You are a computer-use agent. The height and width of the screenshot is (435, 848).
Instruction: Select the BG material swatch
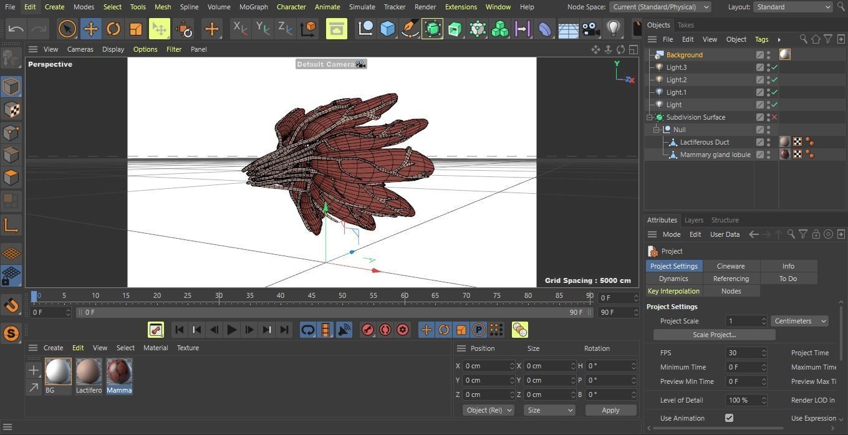[x=58, y=371]
